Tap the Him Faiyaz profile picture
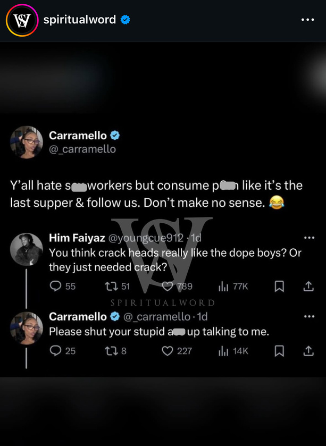This screenshot has height=446, width=326. pos(27,249)
